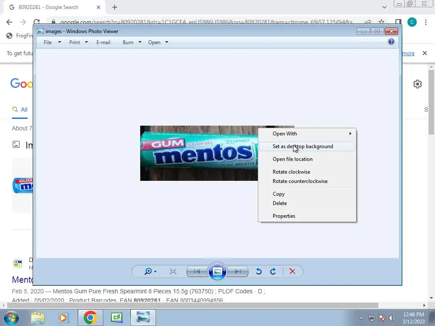Click the Actual size fit button
This screenshot has width=435, height=326.
173,271
